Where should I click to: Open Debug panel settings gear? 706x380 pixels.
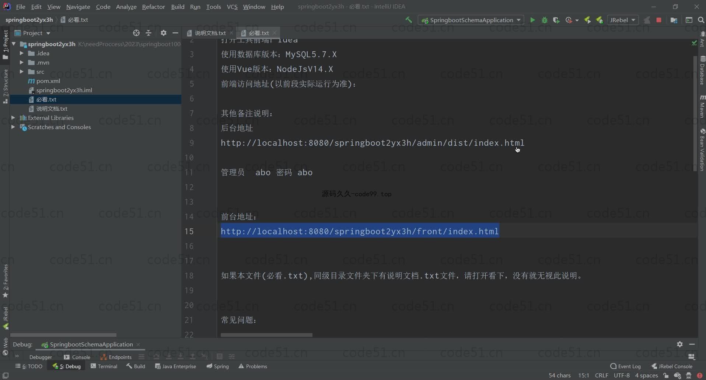click(680, 344)
